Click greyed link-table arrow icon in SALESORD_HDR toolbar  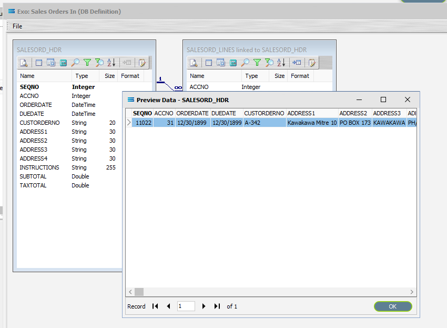tap(127, 63)
